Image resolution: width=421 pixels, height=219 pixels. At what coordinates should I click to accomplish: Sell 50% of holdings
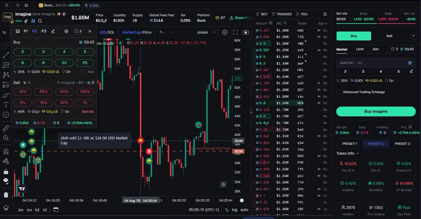tap(64, 92)
